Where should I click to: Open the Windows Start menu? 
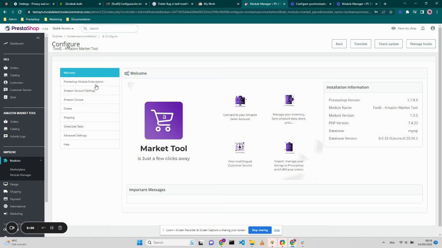click(140, 242)
